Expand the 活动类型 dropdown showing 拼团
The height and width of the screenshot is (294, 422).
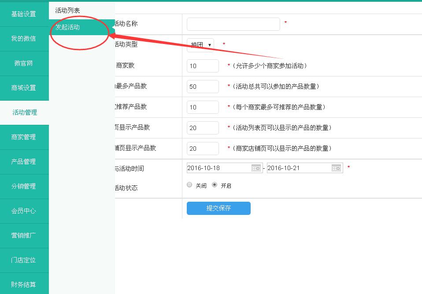[200, 45]
